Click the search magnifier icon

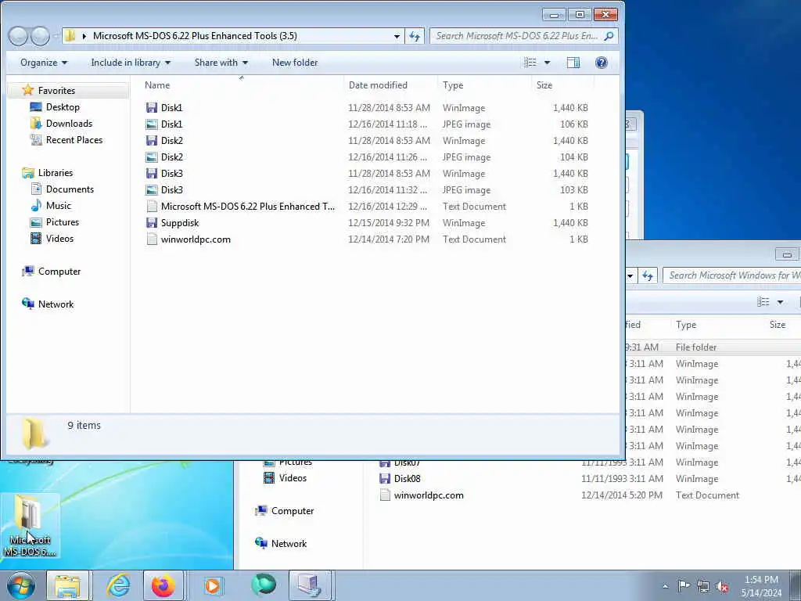609,36
